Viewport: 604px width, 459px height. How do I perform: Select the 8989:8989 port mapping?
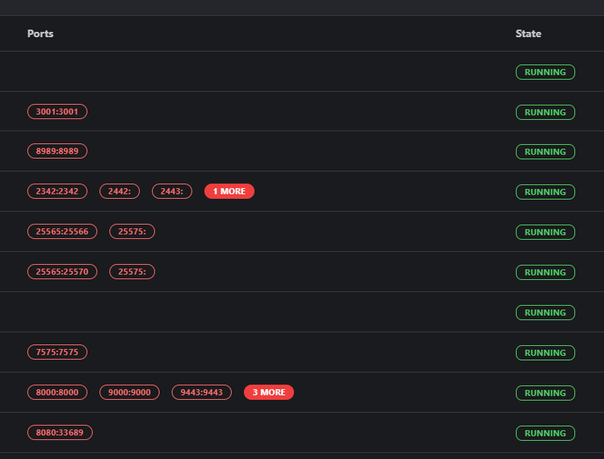point(57,151)
